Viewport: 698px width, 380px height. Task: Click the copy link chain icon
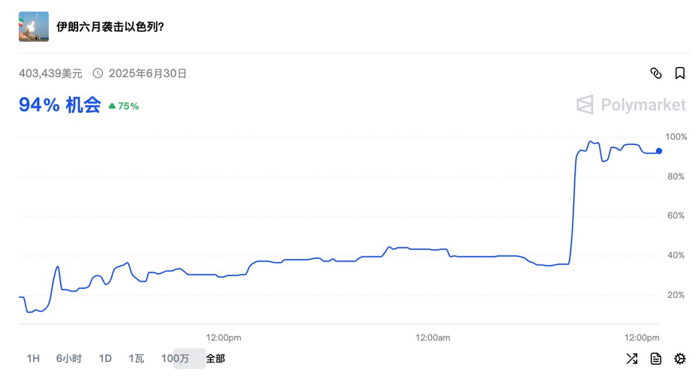coord(656,73)
